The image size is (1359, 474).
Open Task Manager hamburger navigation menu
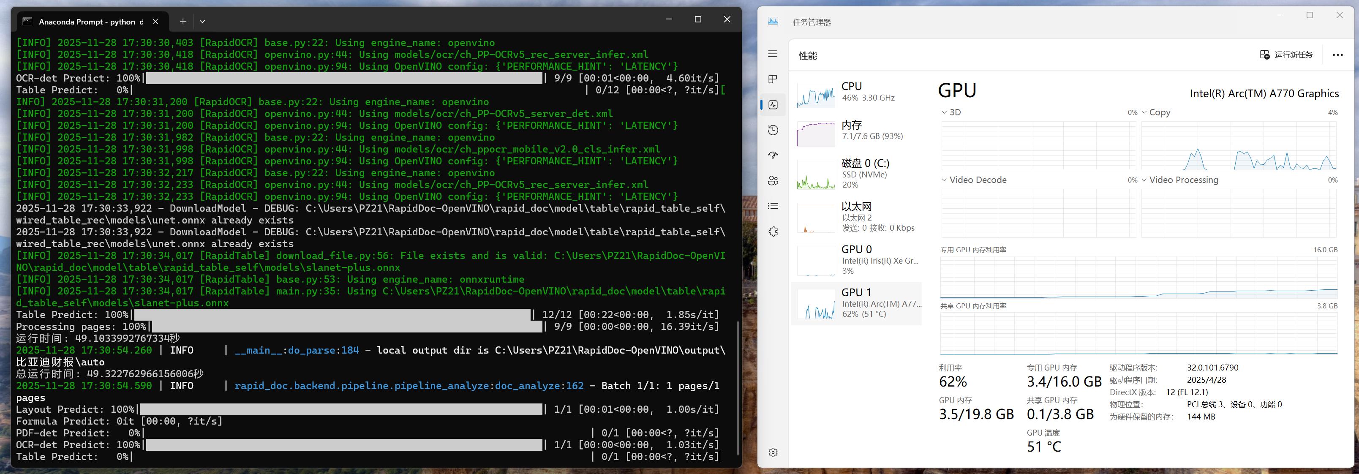tap(773, 54)
